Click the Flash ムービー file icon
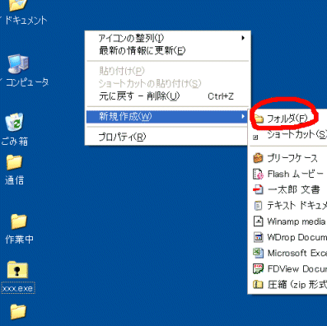 tap(258, 174)
